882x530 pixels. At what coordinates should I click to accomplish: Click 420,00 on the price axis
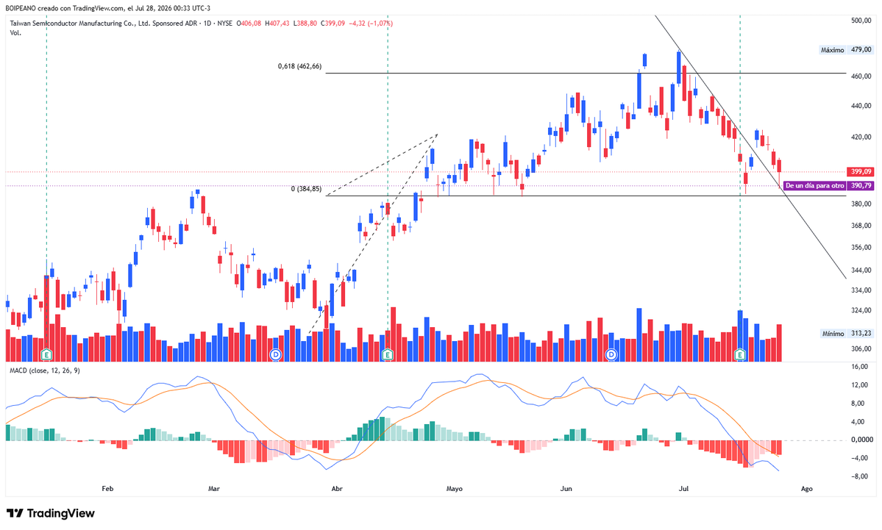click(x=861, y=137)
